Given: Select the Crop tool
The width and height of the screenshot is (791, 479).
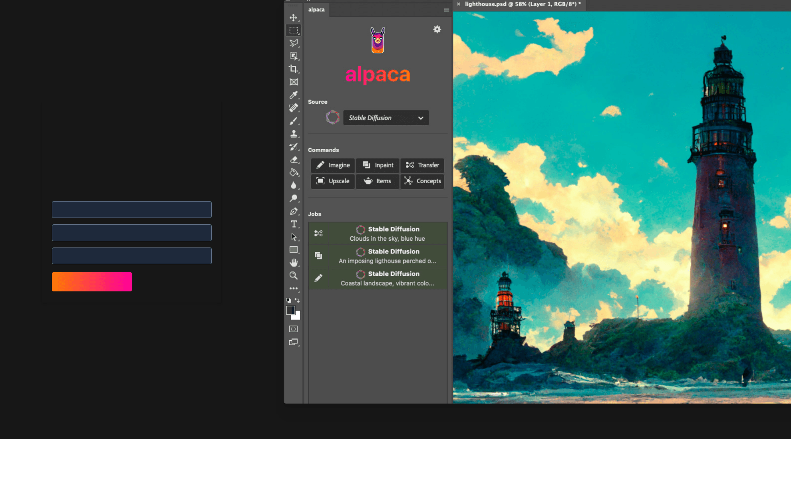Looking at the screenshot, I should coord(293,69).
